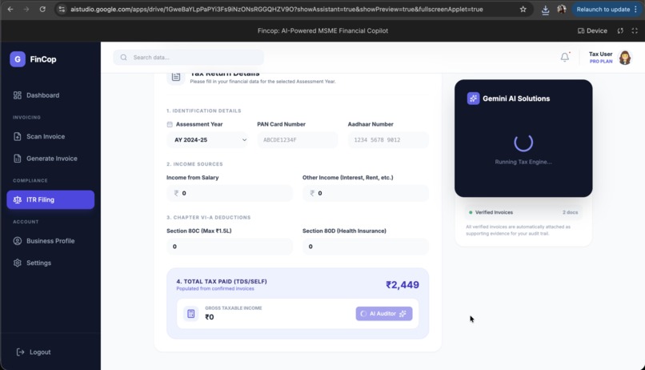Click the ₹0 gross taxable income value

pyautogui.click(x=210, y=317)
